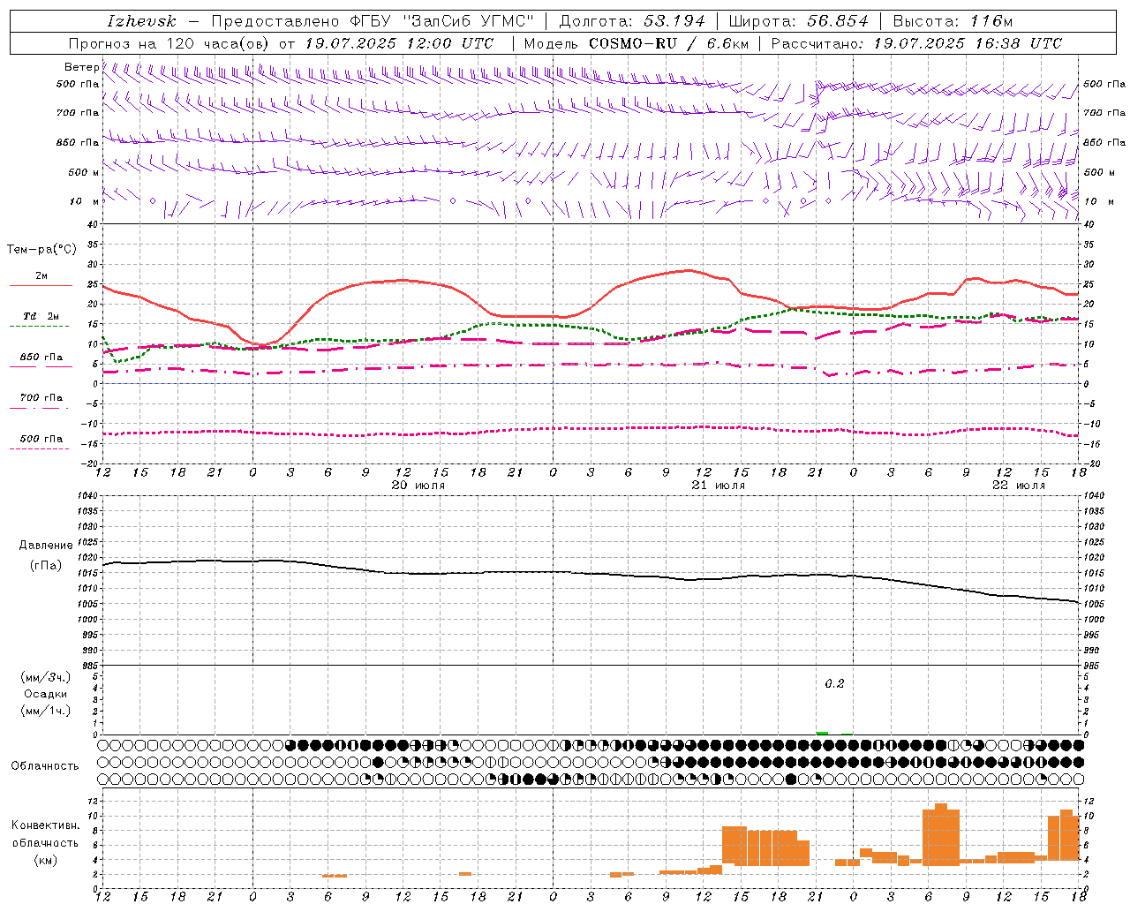Click the '(мм/3ч.)' precipitation unit label

tap(45, 677)
